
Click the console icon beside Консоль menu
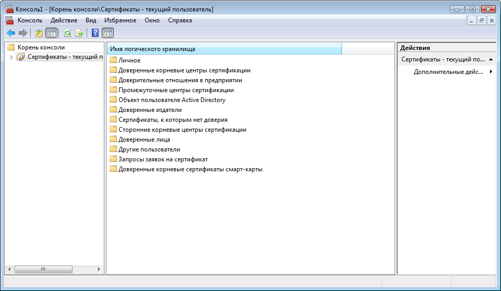9,20
